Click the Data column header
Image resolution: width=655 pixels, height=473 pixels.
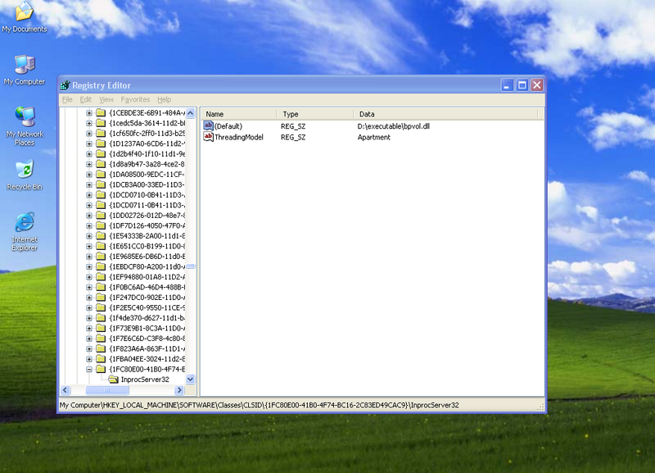click(446, 114)
